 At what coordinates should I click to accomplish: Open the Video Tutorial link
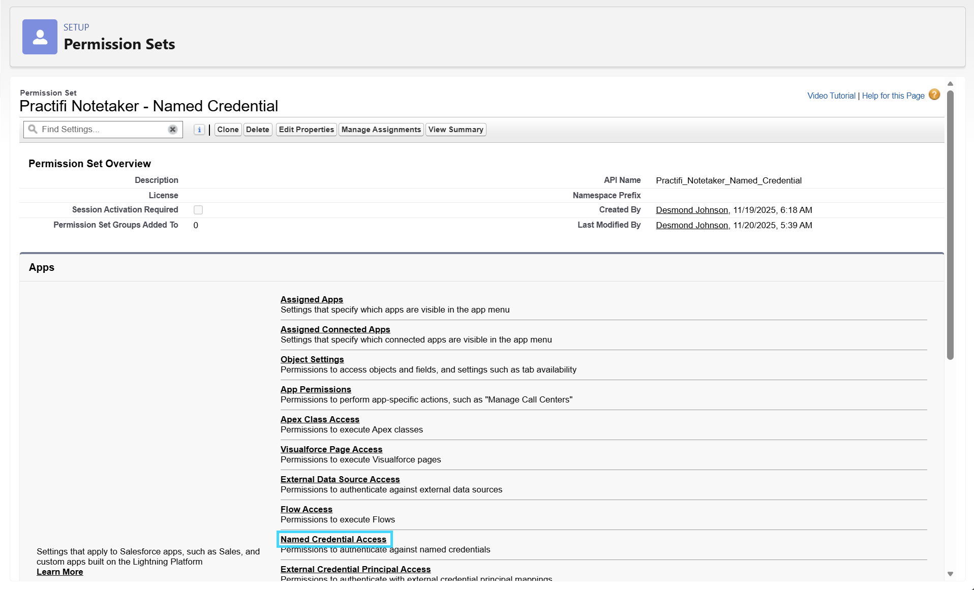coord(831,96)
